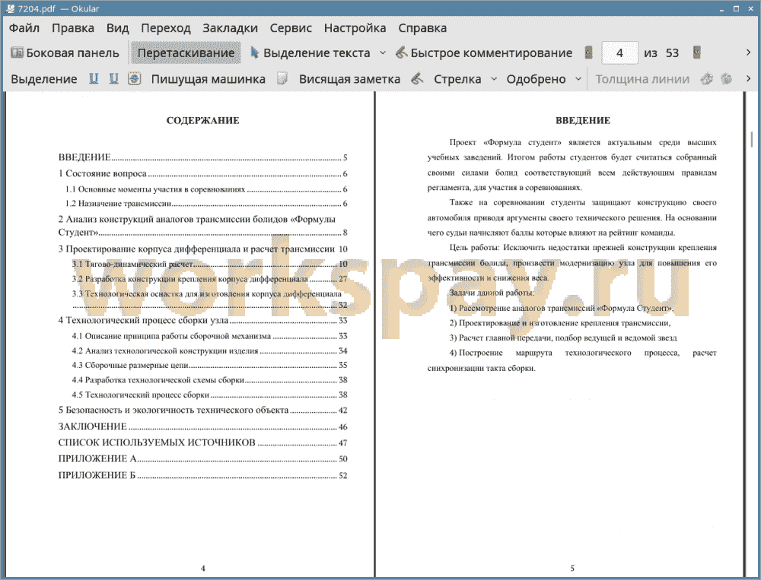
Task: Select the strikeout annotation icon
Action: 134,78
